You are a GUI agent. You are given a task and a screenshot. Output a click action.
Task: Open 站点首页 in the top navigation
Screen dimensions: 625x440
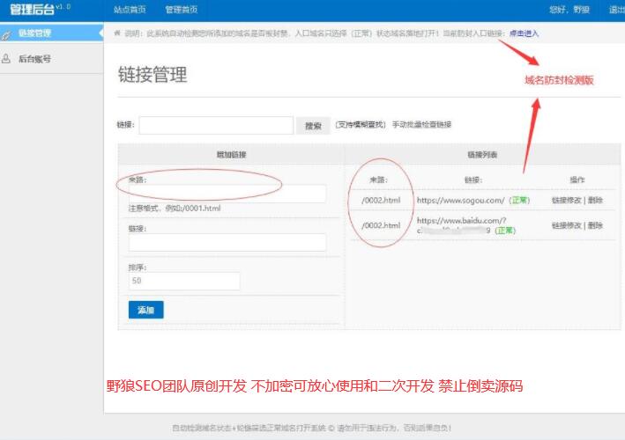coord(130,10)
